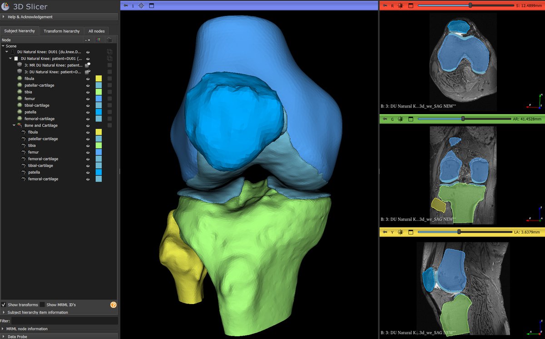Click the link-views icon in red slice bar

coord(400,5)
